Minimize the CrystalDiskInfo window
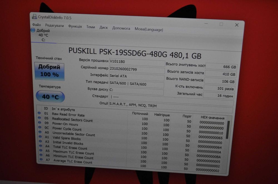This screenshot has height=184, width=278. [206, 24]
